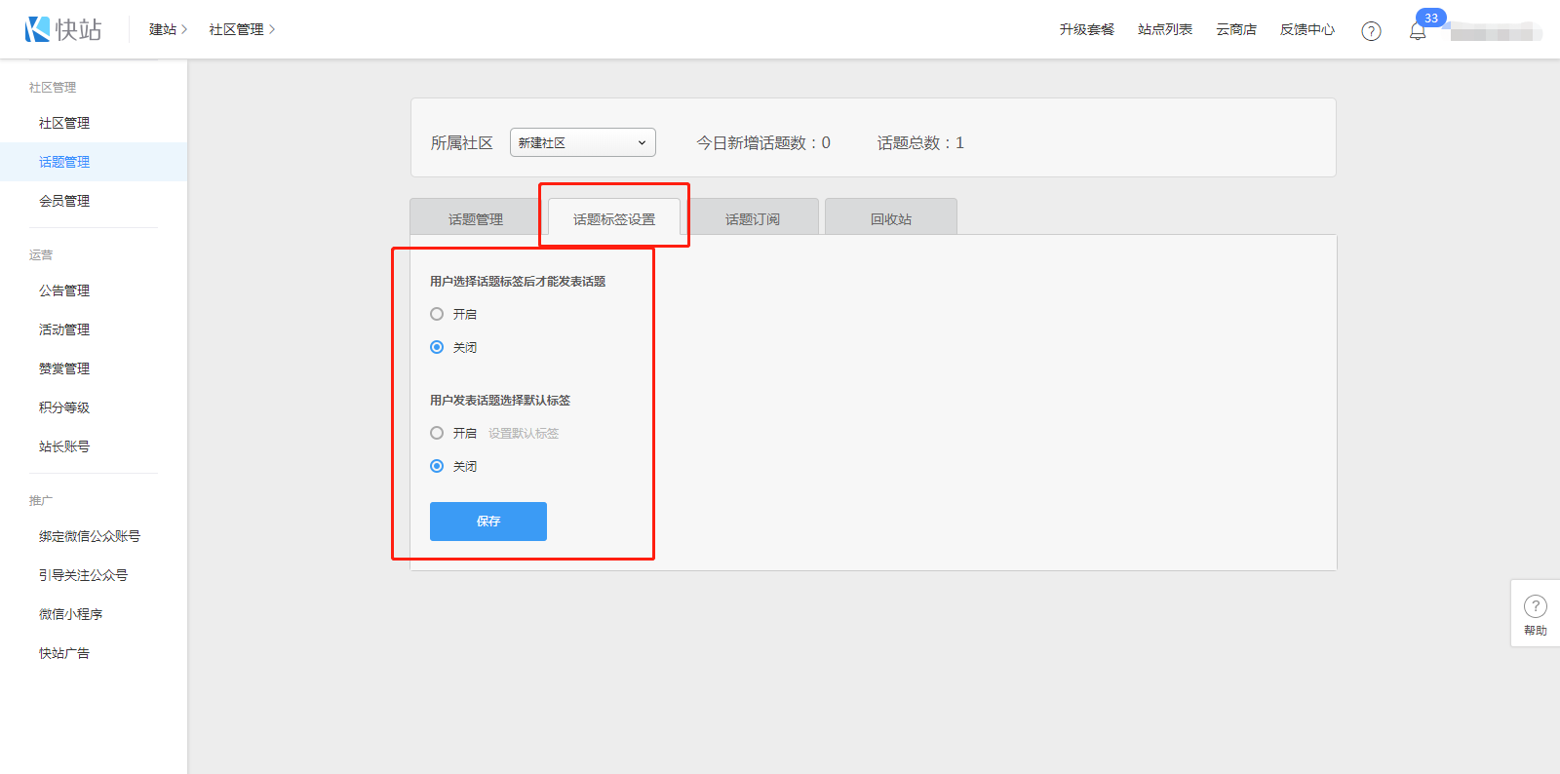1560x774 pixels.
Task: Select 关闭 for 用户发表话题选择默认标签
Action: pyautogui.click(x=437, y=466)
